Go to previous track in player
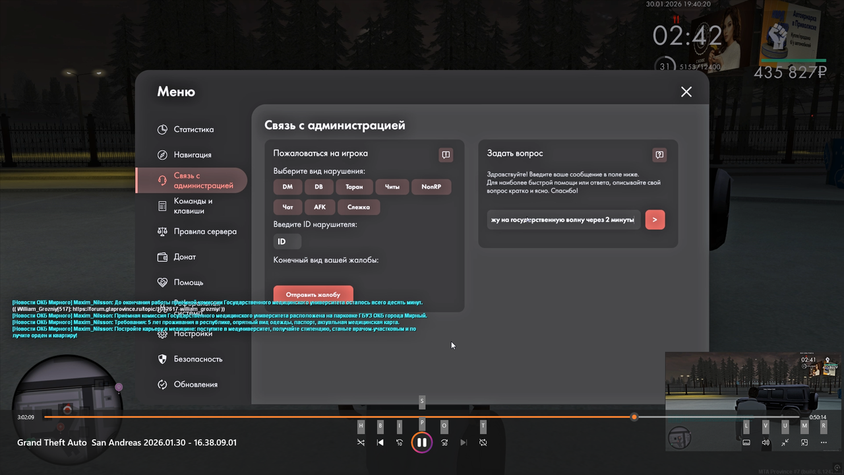Screen dimensions: 844x475 380,443
